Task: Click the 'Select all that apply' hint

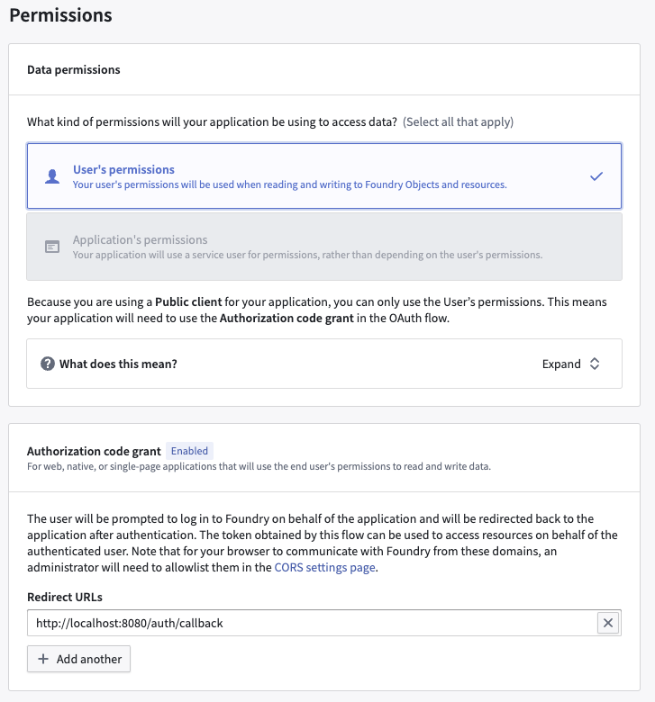Action: (458, 121)
